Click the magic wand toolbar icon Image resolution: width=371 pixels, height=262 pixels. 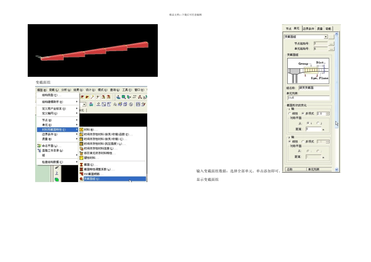[92, 97]
